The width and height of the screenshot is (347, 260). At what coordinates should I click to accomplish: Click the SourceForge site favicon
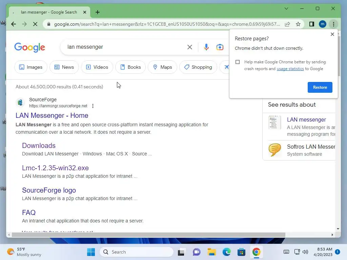(20, 103)
